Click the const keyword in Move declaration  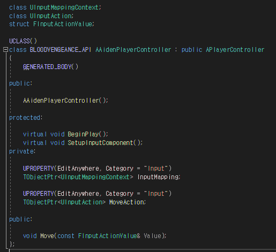click(66, 236)
